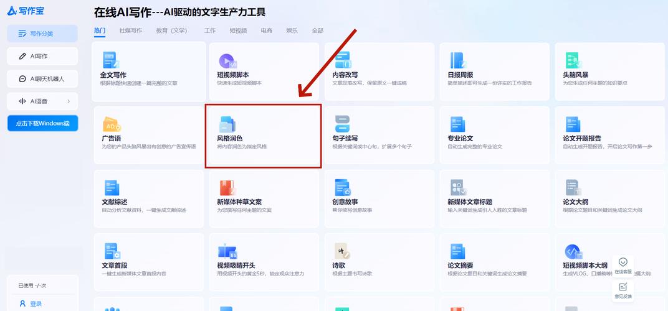The width and height of the screenshot is (668, 311).
Task: Click the 广告语 AD icon
Action: (112, 124)
